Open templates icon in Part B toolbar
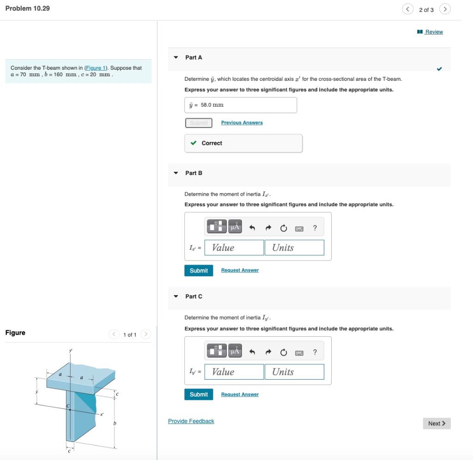Viewport: 473px width, 460px height. point(217,226)
